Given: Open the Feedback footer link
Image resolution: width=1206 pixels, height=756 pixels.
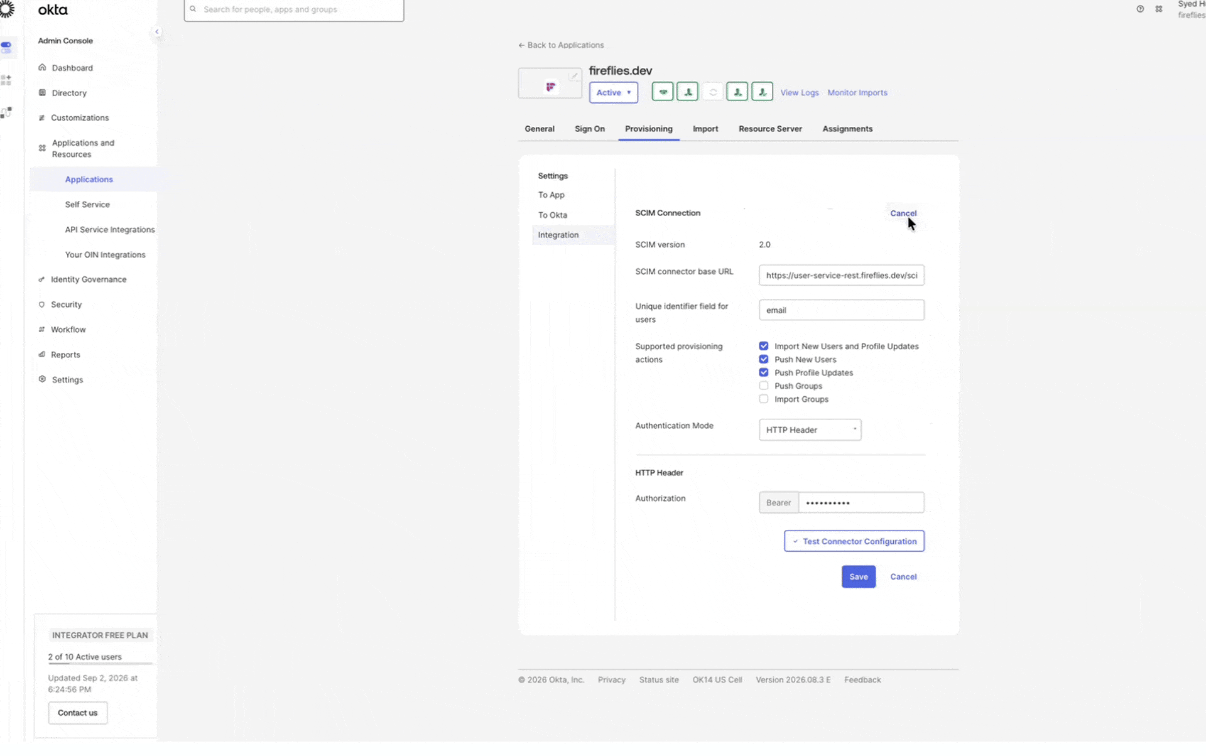Looking at the screenshot, I should click(862, 681).
